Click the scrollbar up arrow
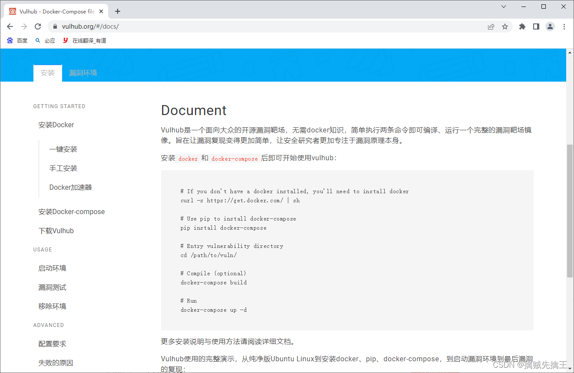The height and width of the screenshot is (373, 574). 570,52
